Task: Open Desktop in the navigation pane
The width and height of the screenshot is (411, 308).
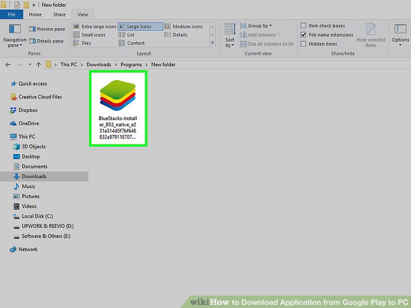Action: pos(27,157)
